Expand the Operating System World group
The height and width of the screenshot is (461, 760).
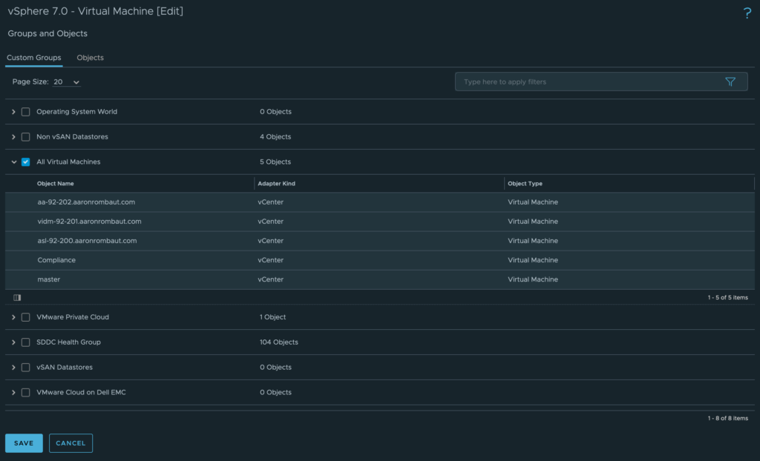(x=13, y=112)
